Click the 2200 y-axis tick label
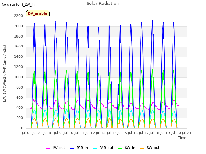Viewport: 206px width, 154px height. click(19, 16)
